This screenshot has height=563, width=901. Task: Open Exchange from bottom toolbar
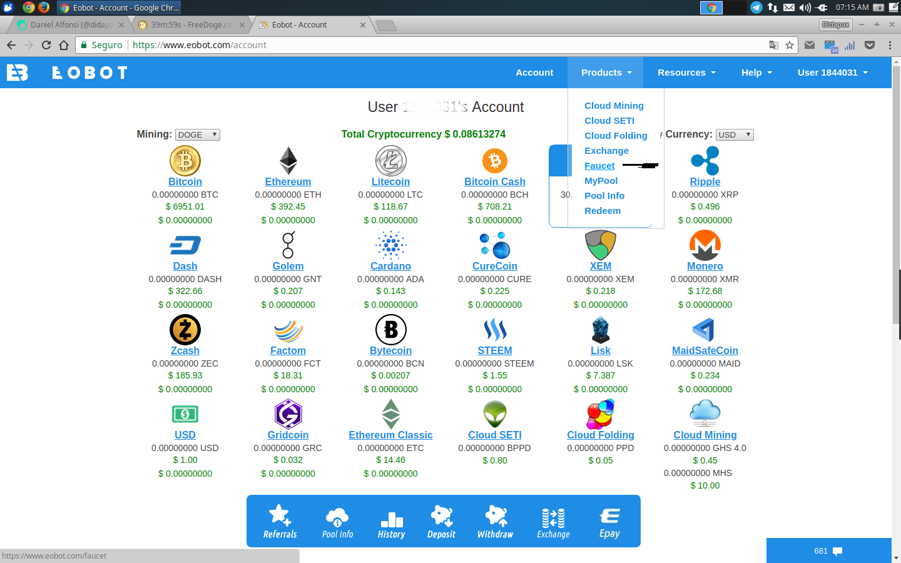click(x=554, y=522)
